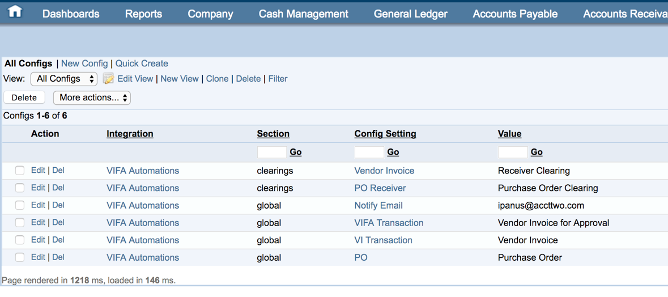This screenshot has height=297, width=668.
Task: Open the Quick Create link
Action: coord(142,63)
